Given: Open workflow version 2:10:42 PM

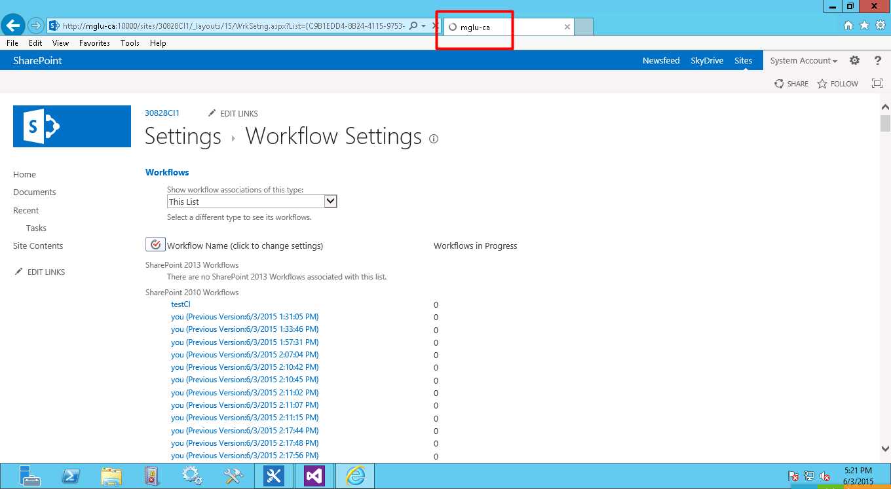Looking at the screenshot, I should (245, 367).
